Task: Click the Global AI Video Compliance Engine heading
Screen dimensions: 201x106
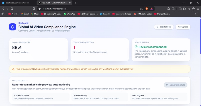Action: [47, 27]
